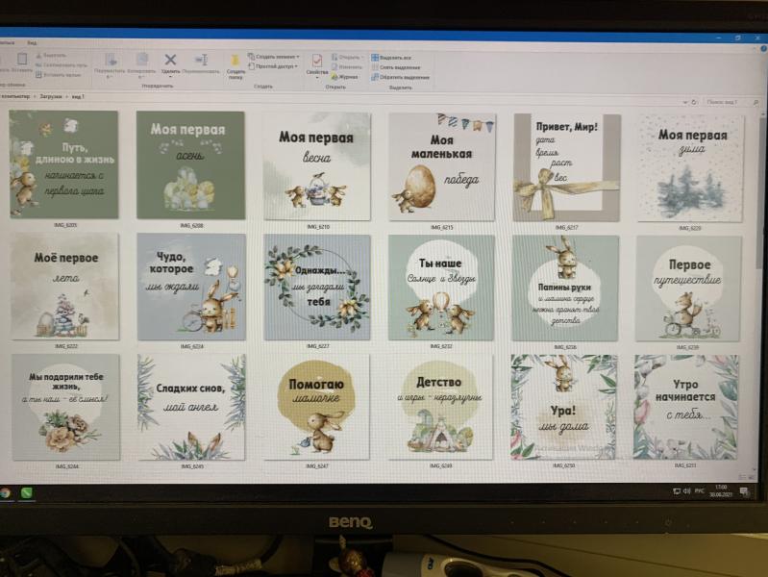
Task: Go to Загрузки in the address breadcrumb
Action: coord(50,97)
